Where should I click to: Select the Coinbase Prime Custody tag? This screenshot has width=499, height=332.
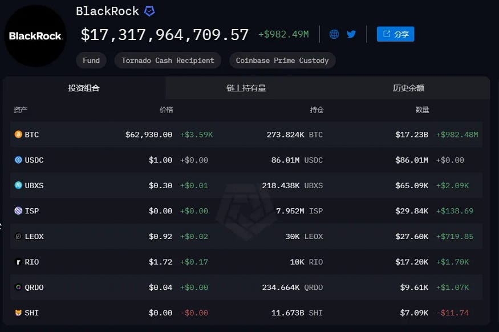[282, 60]
